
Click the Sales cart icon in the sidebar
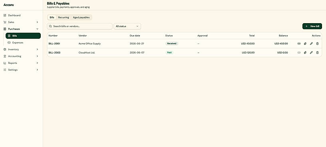5,22
